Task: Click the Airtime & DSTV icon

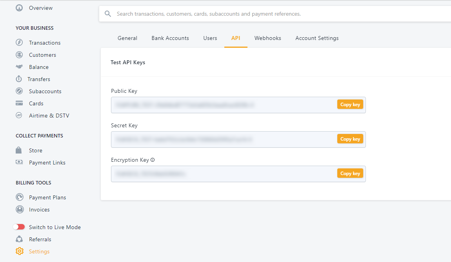Action: coord(19,116)
